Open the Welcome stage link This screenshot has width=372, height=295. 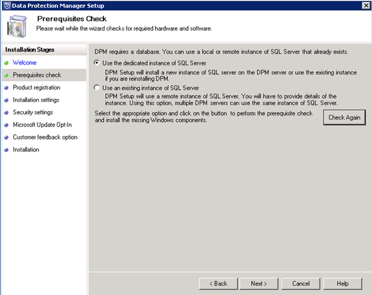(x=25, y=63)
